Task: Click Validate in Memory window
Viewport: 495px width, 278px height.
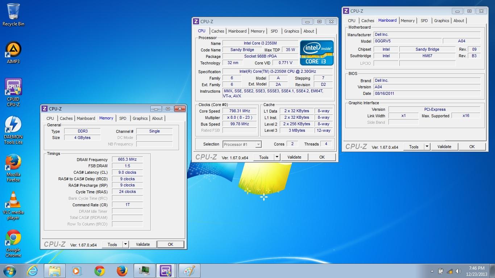Action: click(x=143, y=244)
